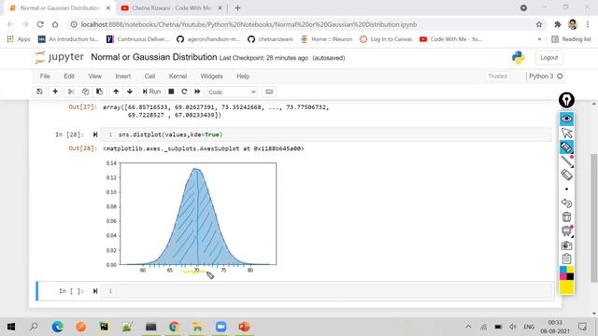Click the Logout button
Image resolution: width=598 pixels, height=336 pixels.
click(x=548, y=58)
